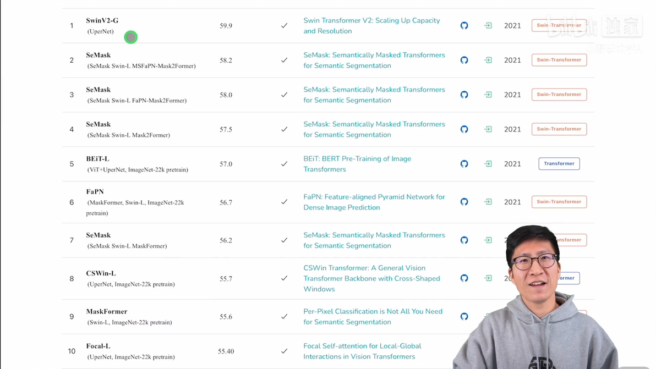656x369 pixels.
Task: Open GitHub repository icon for FaPN row
Action: point(464,202)
